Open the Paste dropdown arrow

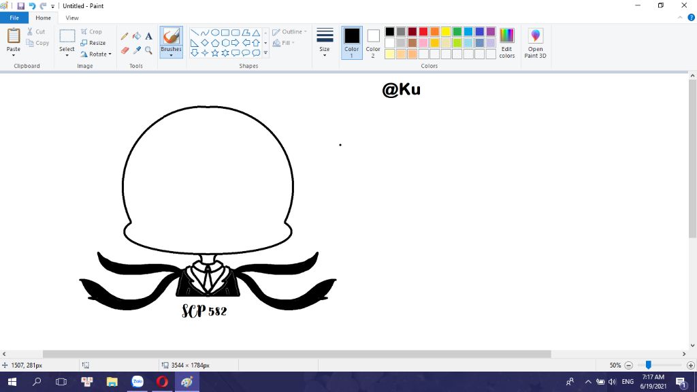pos(14,55)
